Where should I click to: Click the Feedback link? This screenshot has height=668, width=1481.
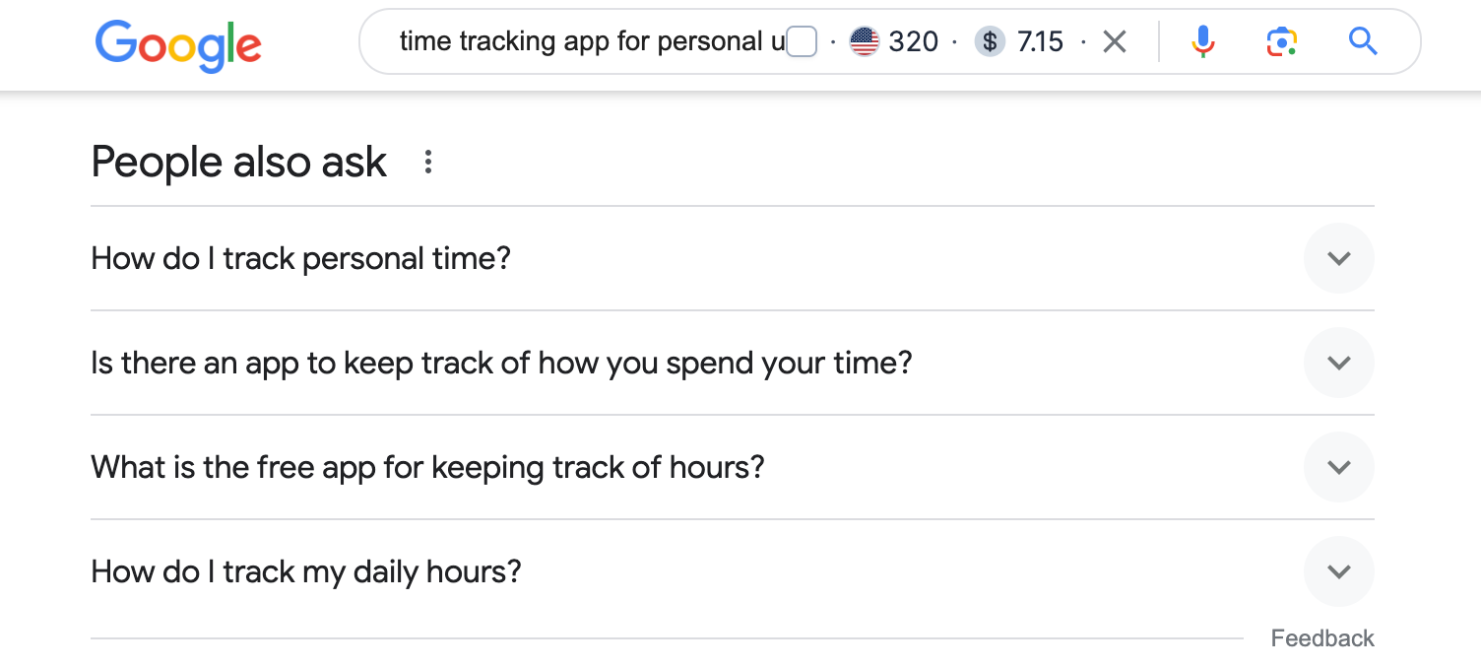click(x=1321, y=638)
